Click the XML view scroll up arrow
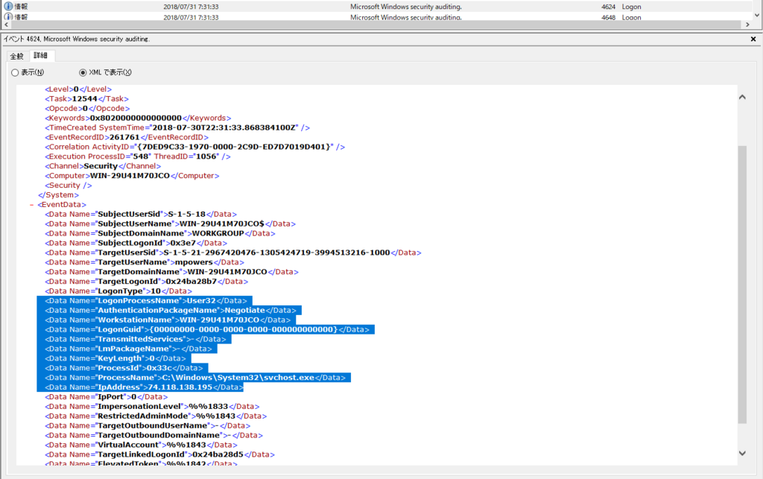 point(742,98)
